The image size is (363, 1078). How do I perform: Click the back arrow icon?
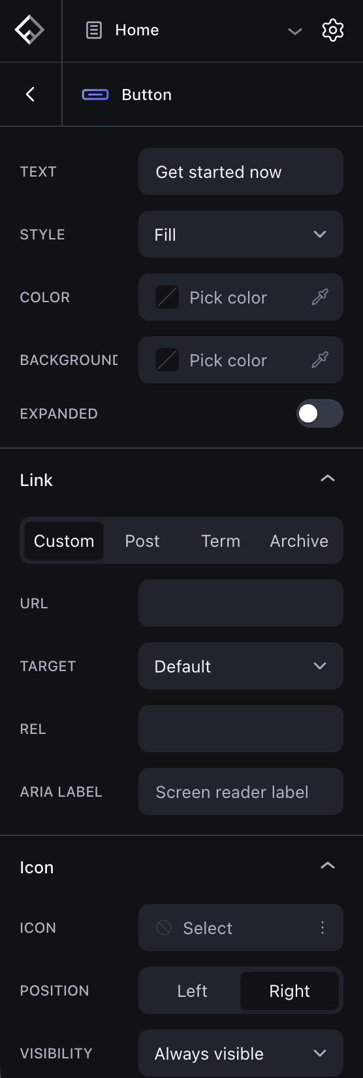pos(30,94)
